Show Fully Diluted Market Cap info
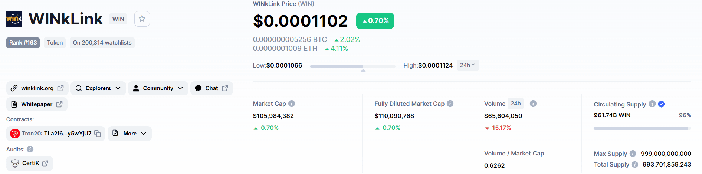Image resolution: width=702 pixels, height=174 pixels. pos(450,104)
